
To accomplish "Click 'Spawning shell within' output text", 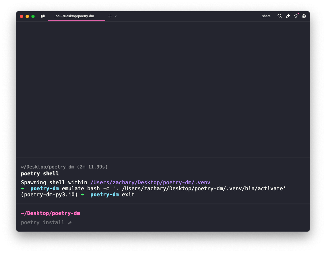I will [54, 182].
